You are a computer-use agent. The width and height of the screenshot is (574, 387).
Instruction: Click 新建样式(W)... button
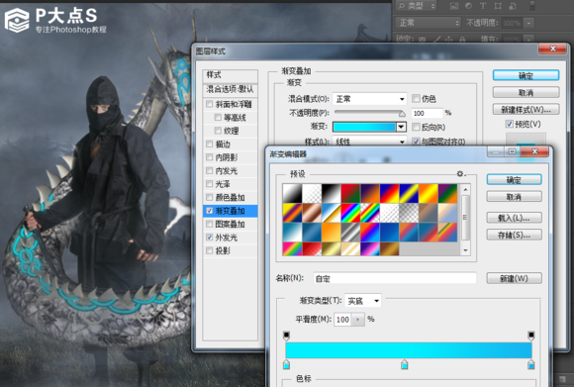526,109
